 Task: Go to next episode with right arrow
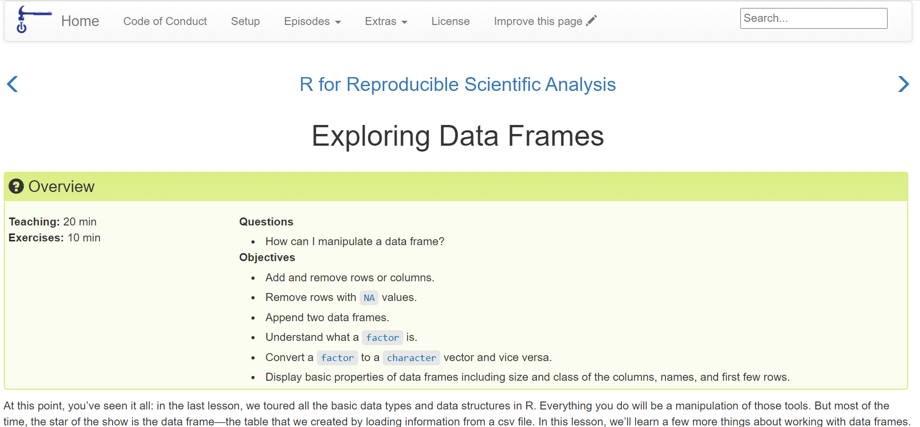903,84
